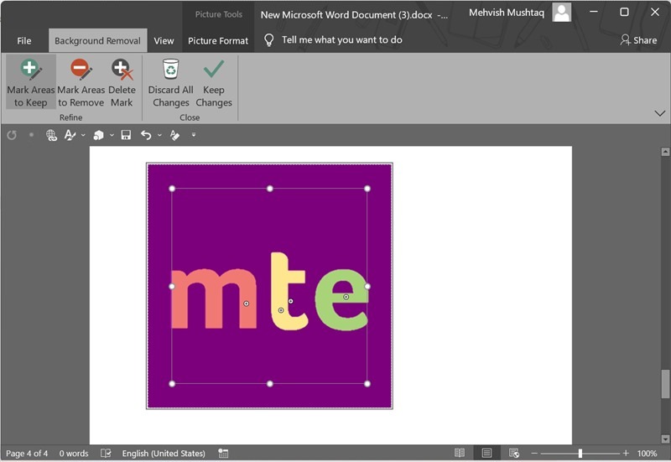
Task: Click the zoom slider handle
Action: [580, 453]
